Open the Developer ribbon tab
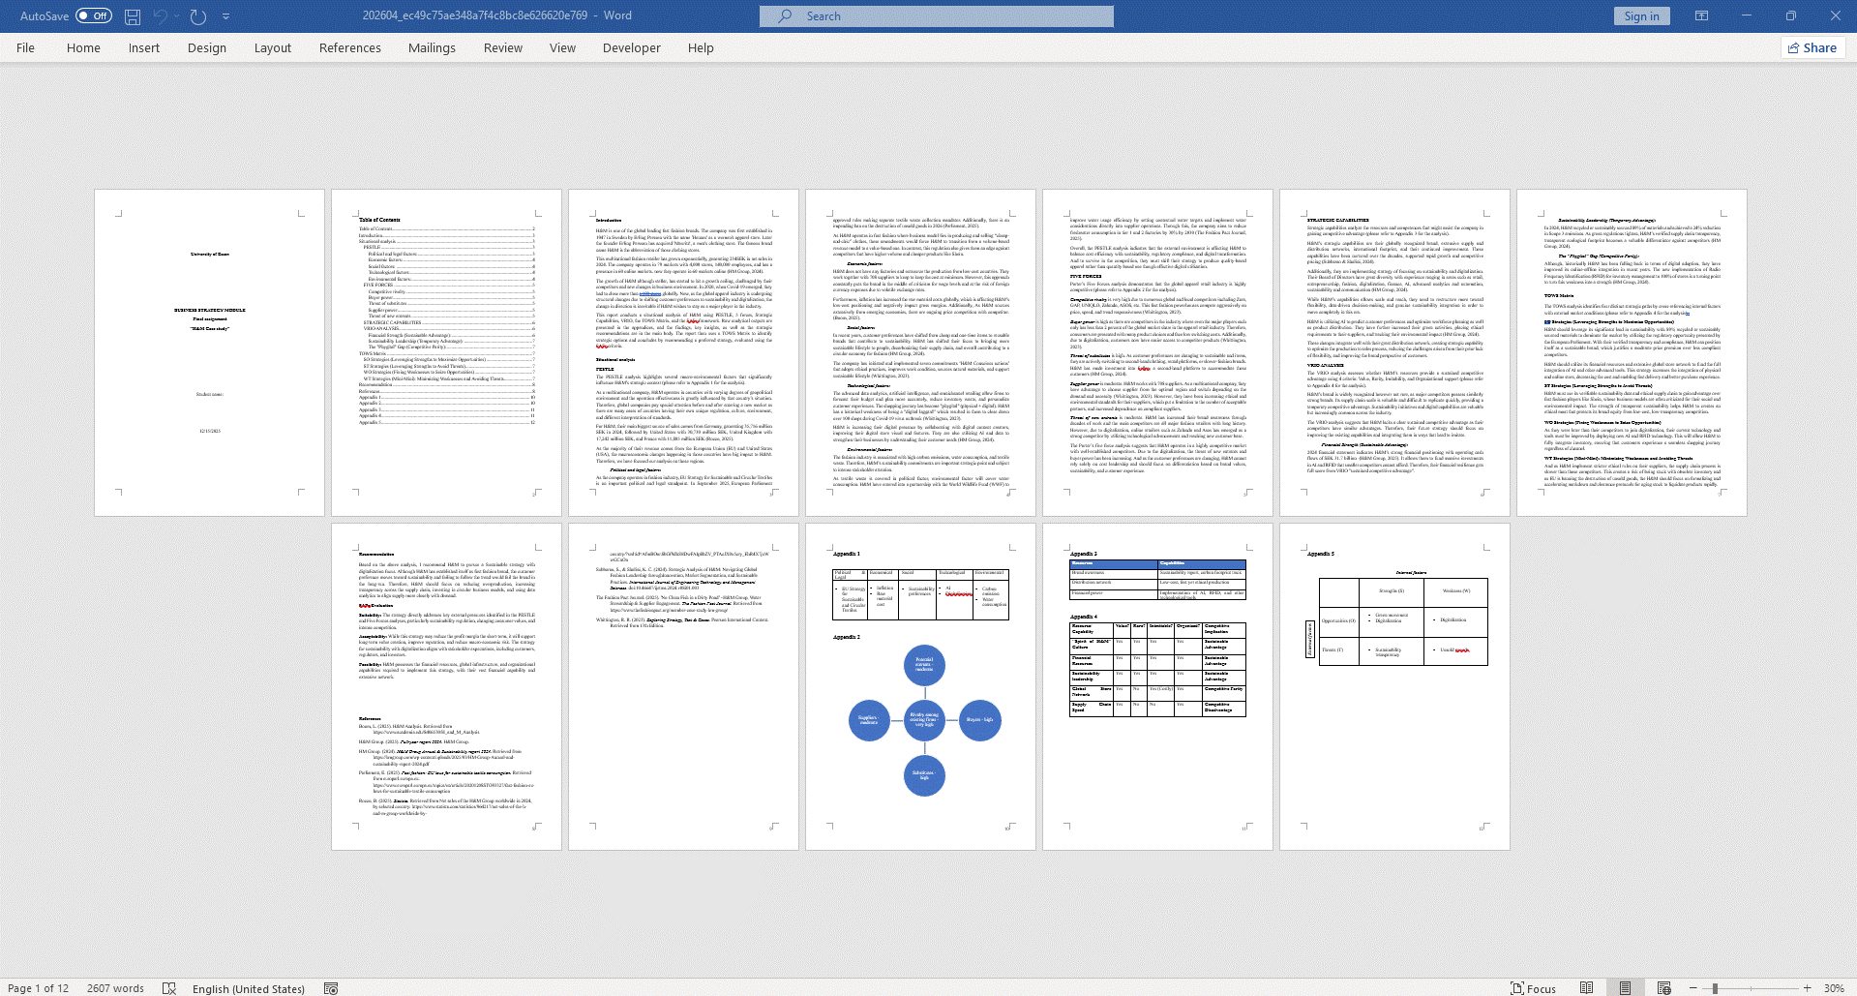The image size is (1857, 996). tap(631, 47)
